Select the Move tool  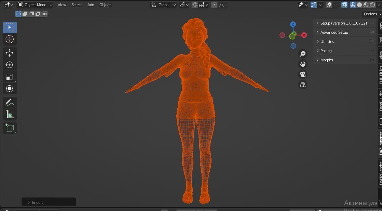point(10,53)
